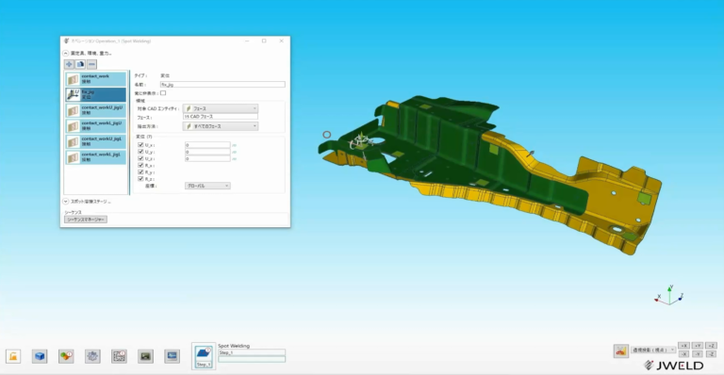Click the 15 CAD faces field

pos(221,117)
